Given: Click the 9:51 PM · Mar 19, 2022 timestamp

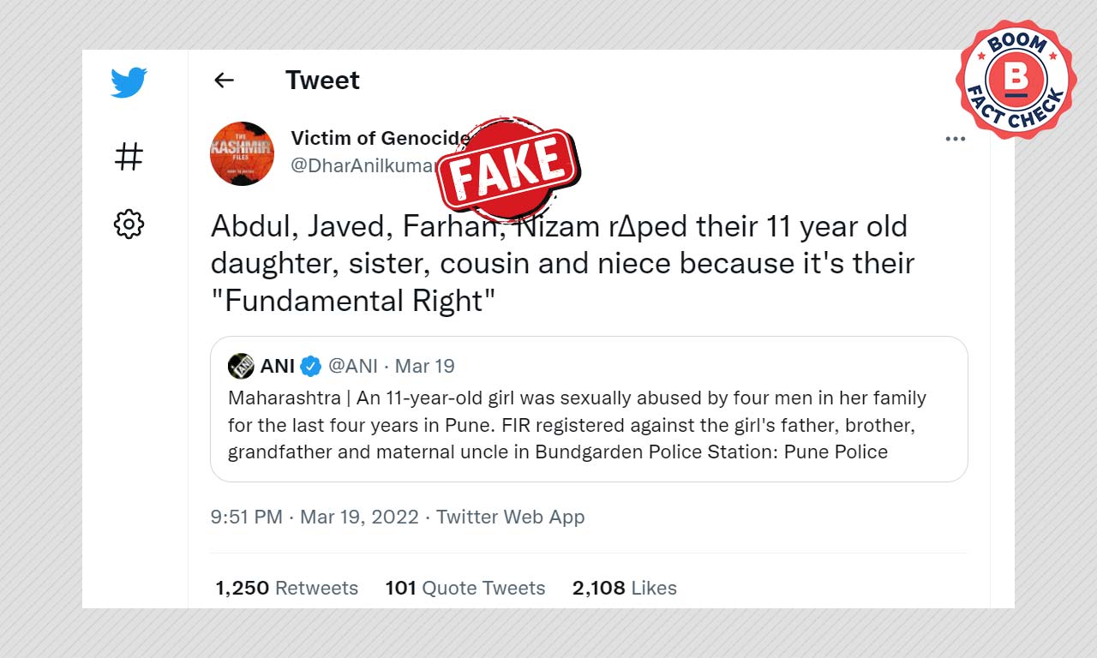Looking at the screenshot, I should [x=315, y=517].
